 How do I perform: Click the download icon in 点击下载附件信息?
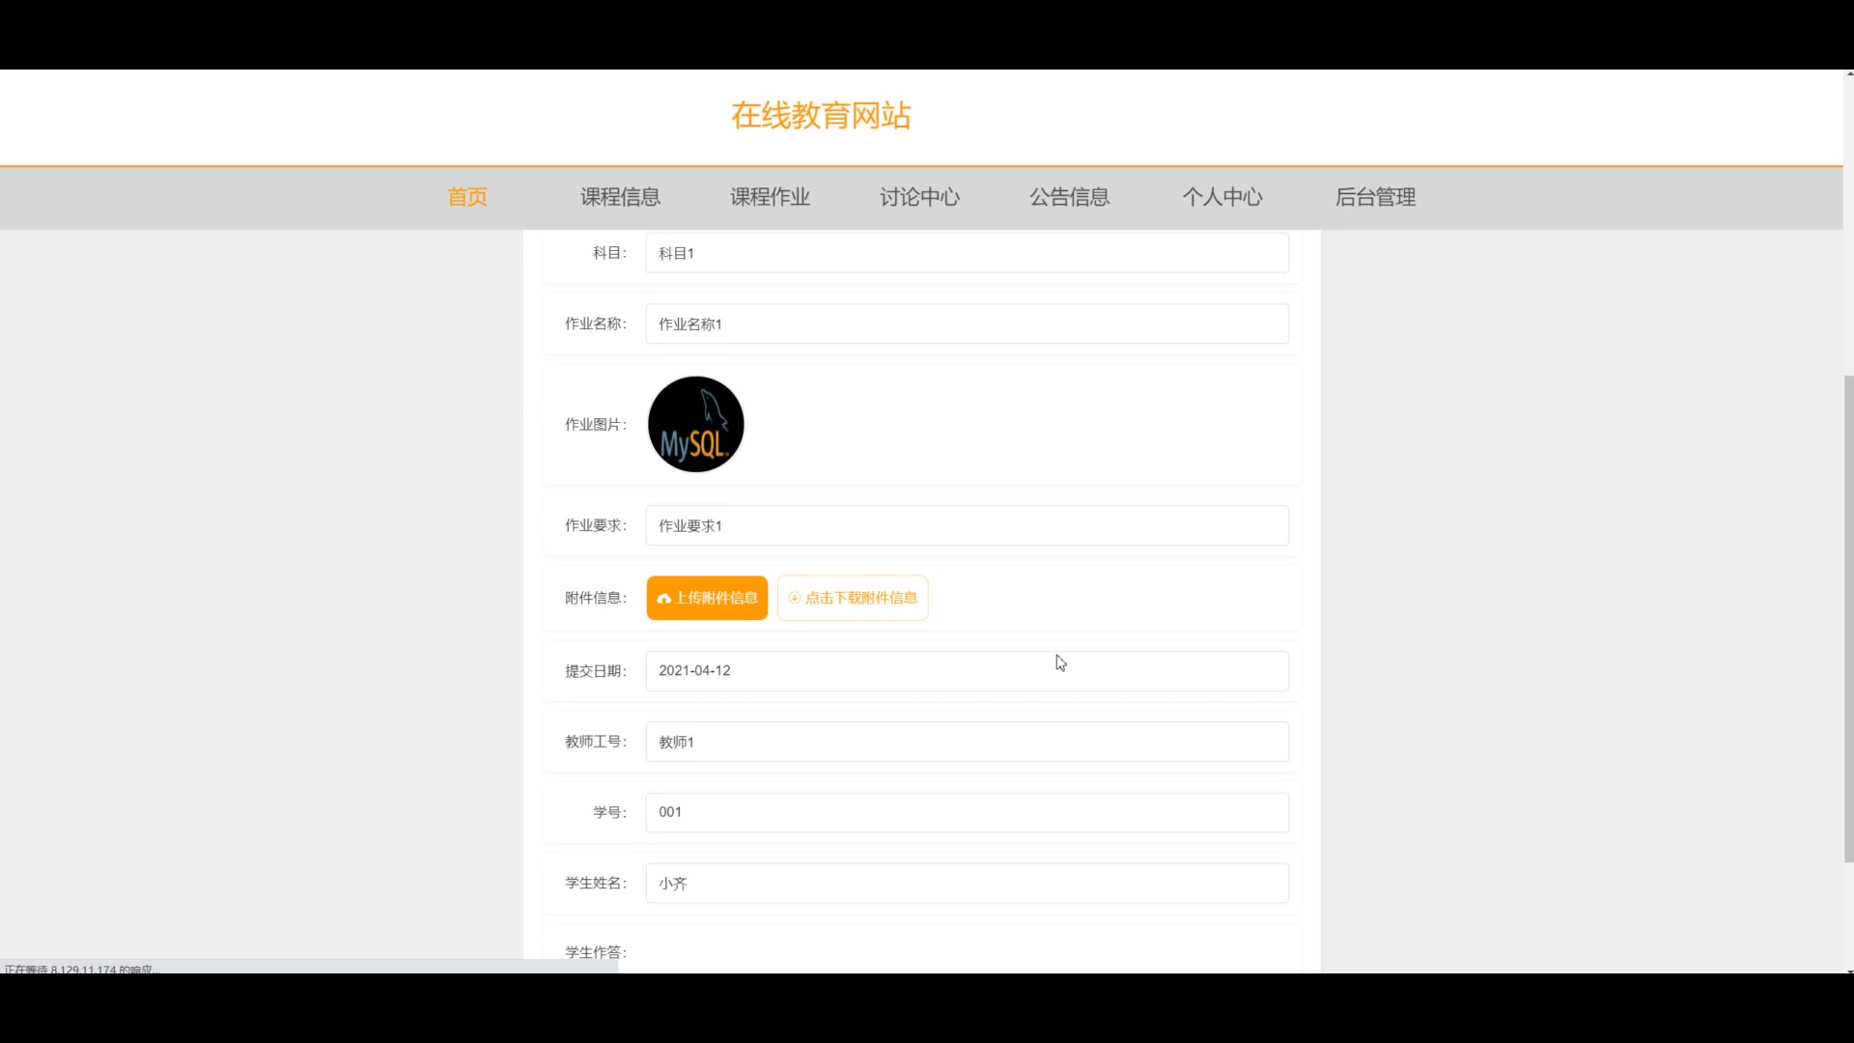(x=795, y=598)
